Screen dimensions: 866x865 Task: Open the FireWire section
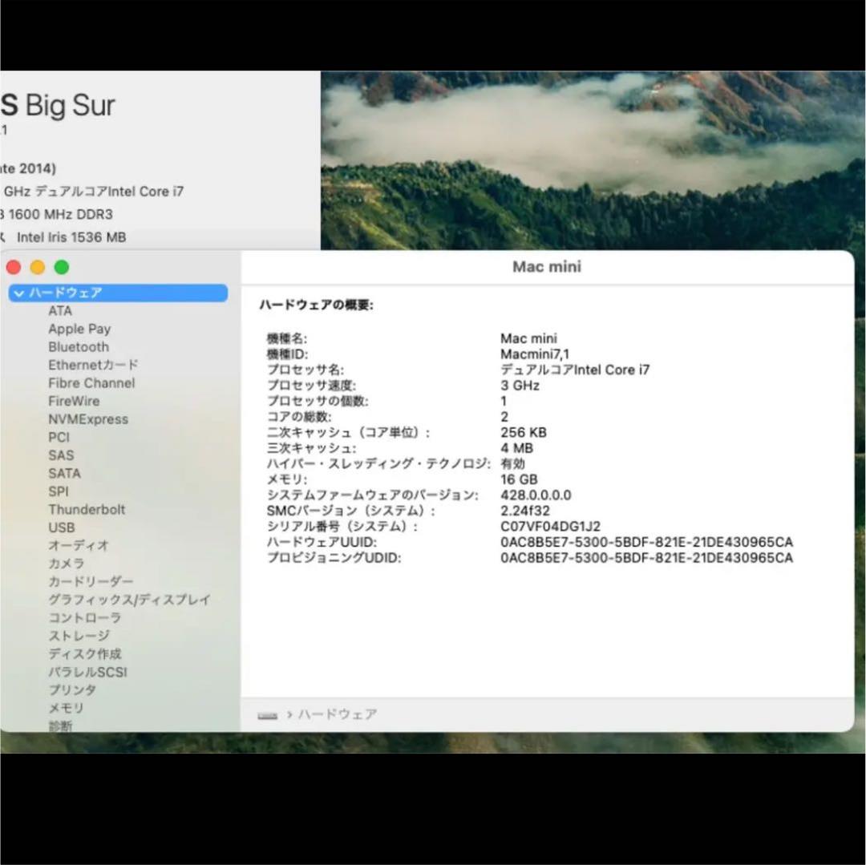(74, 401)
